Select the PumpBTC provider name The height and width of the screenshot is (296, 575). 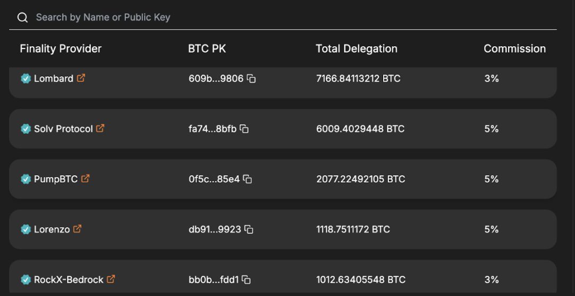pyautogui.click(x=56, y=179)
